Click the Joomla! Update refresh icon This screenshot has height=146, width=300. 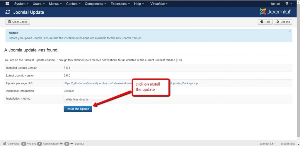(x=8, y=12)
